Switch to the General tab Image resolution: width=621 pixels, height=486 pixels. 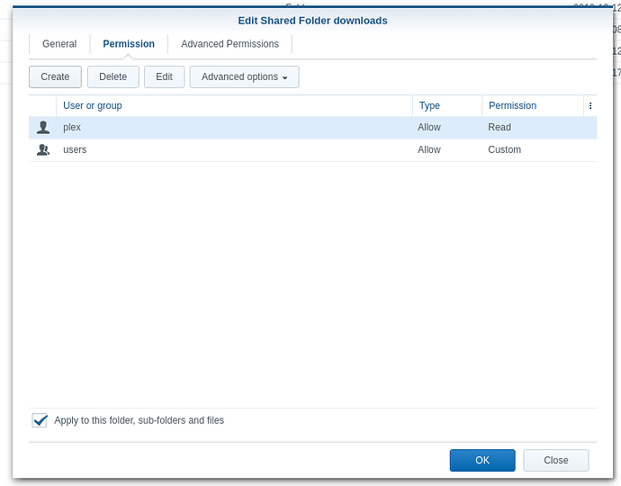59,44
